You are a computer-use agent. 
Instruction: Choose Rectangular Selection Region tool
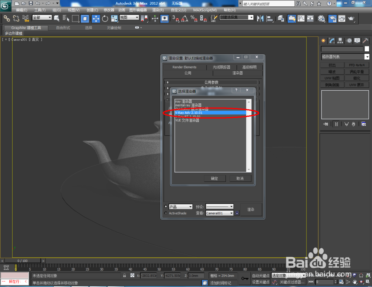[75, 18]
